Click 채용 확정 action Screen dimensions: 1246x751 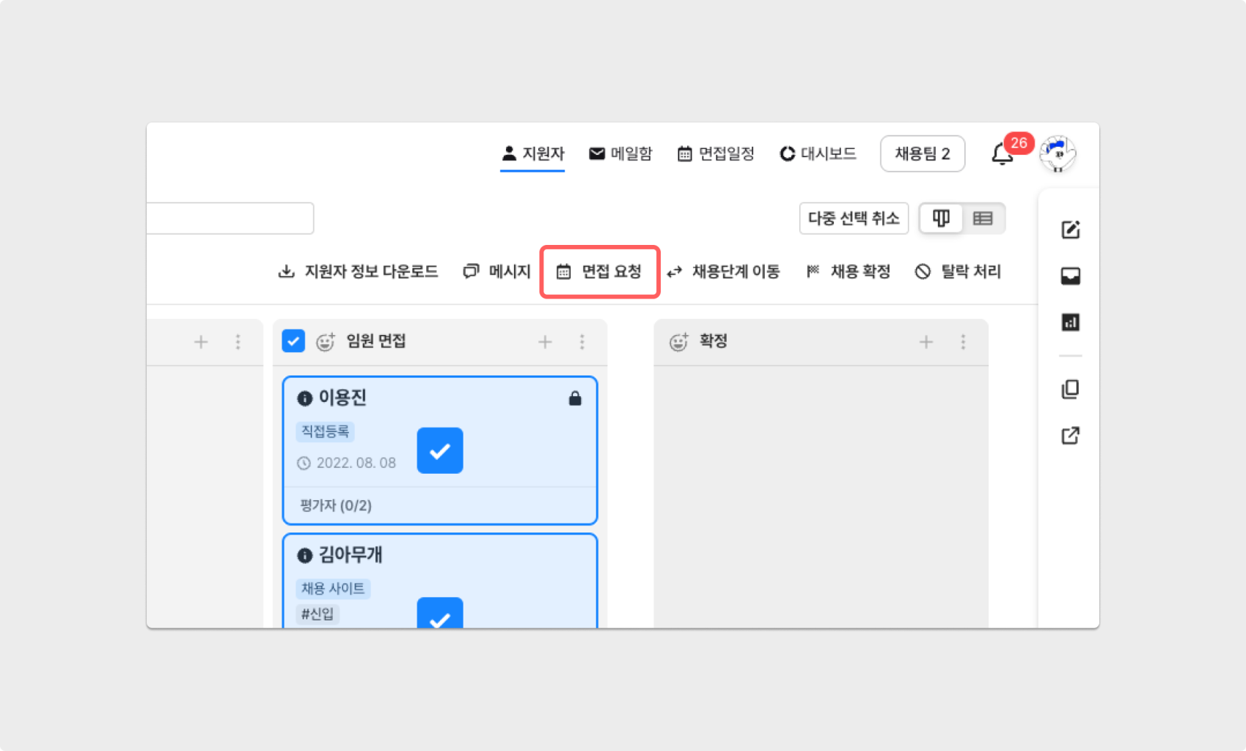(848, 271)
